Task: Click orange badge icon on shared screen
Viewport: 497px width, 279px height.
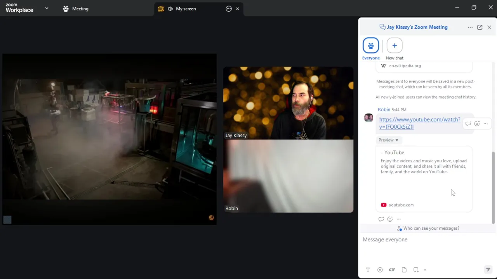Action: 211,218
